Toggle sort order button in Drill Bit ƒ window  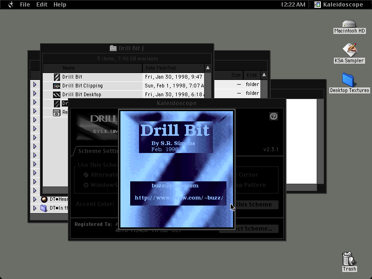click(x=208, y=68)
